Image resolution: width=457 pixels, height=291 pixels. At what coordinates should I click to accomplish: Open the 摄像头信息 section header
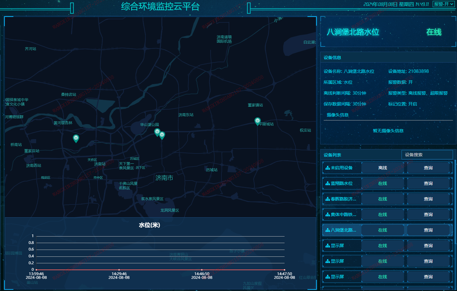[337, 115]
